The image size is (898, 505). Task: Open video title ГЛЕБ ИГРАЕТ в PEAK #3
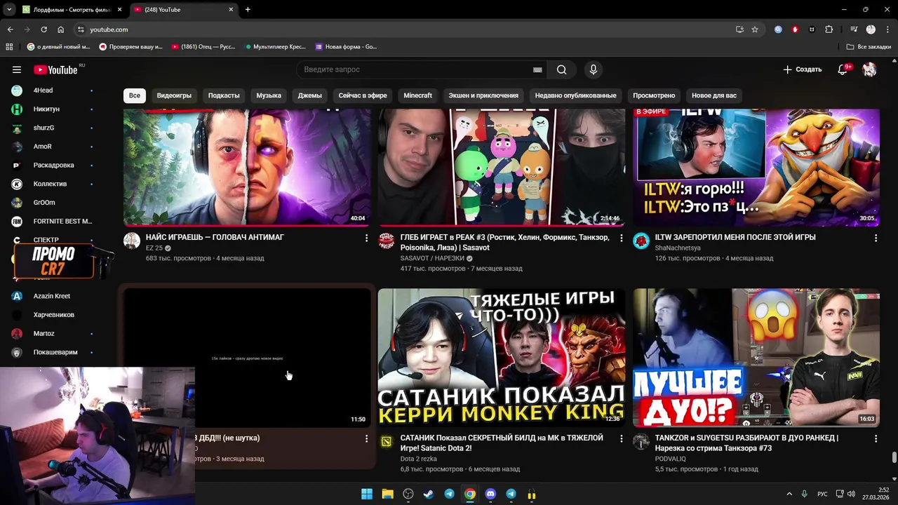pos(505,242)
